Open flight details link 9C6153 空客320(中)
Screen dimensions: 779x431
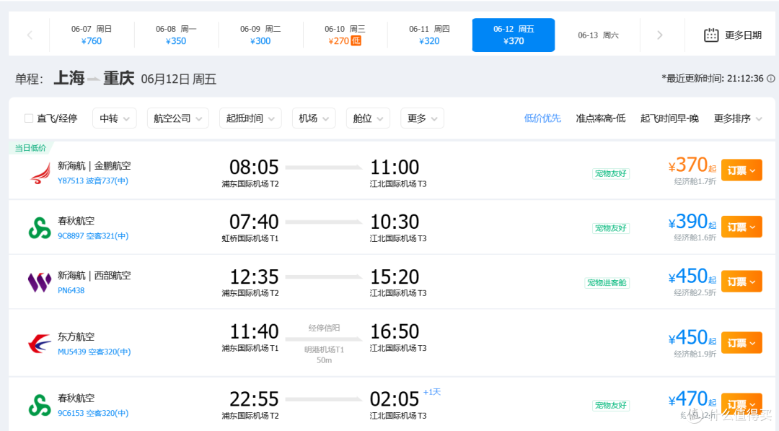coord(93,413)
